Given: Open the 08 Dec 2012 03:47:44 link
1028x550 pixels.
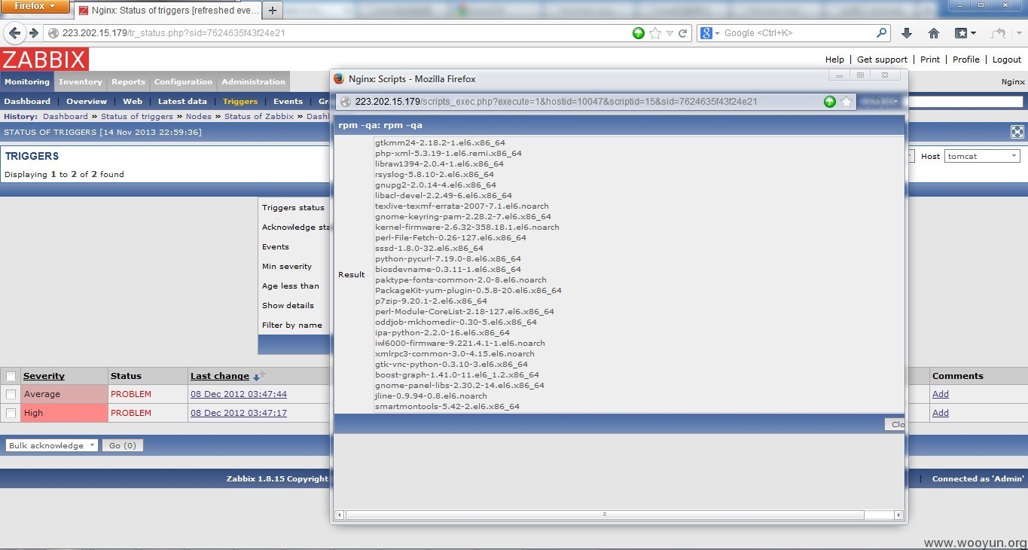Looking at the screenshot, I should [239, 394].
